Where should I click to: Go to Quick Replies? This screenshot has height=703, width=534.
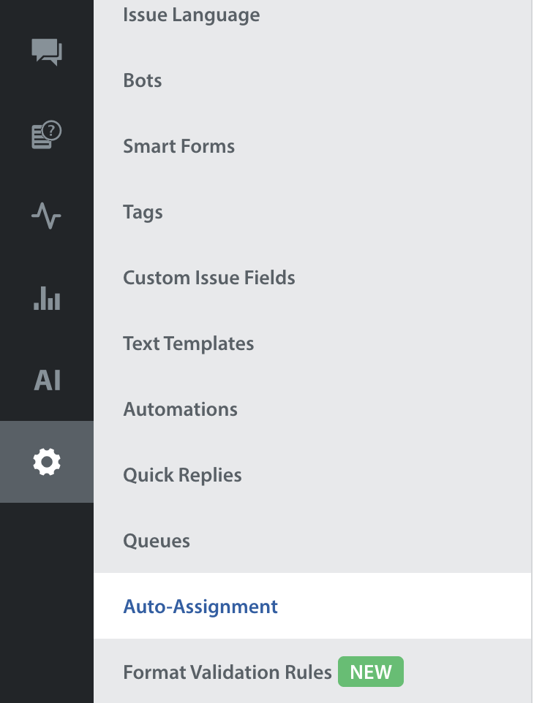[x=183, y=475]
